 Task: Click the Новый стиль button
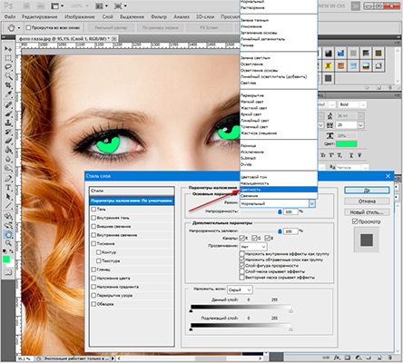[367, 212]
